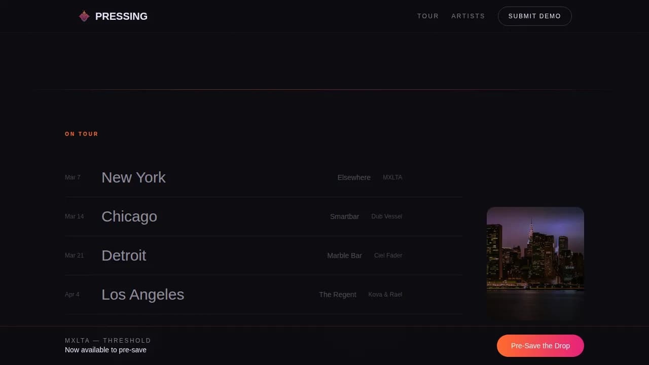The width and height of the screenshot is (649, 365).
Task: Click the Pressing flame logo icon
Action: click(84, 16)
